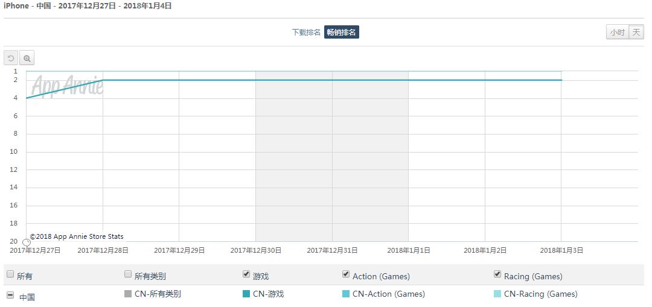The width and height of the screenshot is (652, 307).
Task: Click the CN-Racing (Games) legend swatch
Action: [497, 294]
